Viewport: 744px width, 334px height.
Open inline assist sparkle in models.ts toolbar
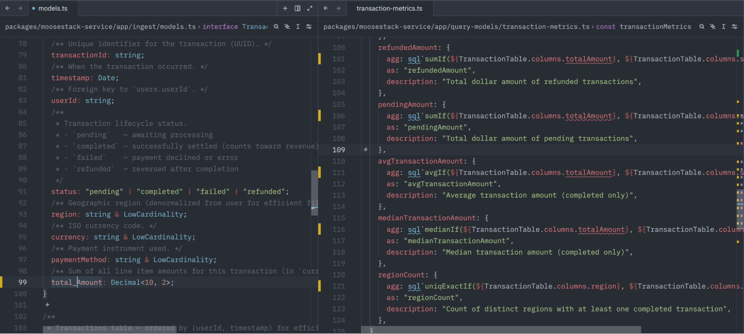(287, 26)
